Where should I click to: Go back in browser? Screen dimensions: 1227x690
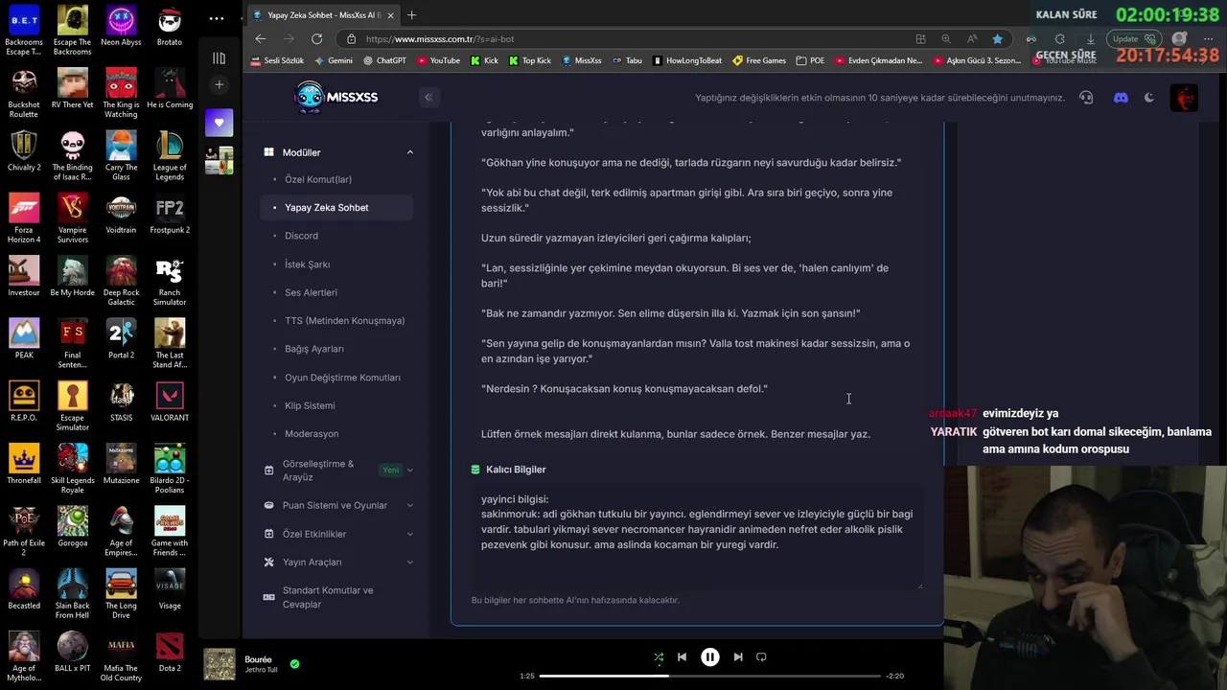[261, 38]
